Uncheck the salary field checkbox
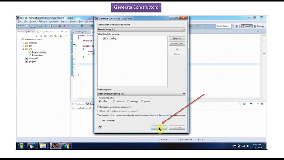Image resolution: width=284 pixels, height=160 pixels. (104, 38)
